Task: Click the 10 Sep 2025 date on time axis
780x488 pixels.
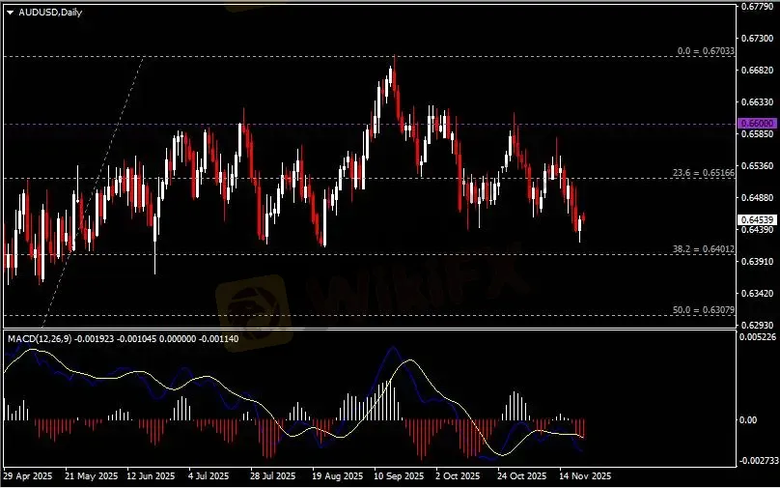Action: tap(398, 476)
